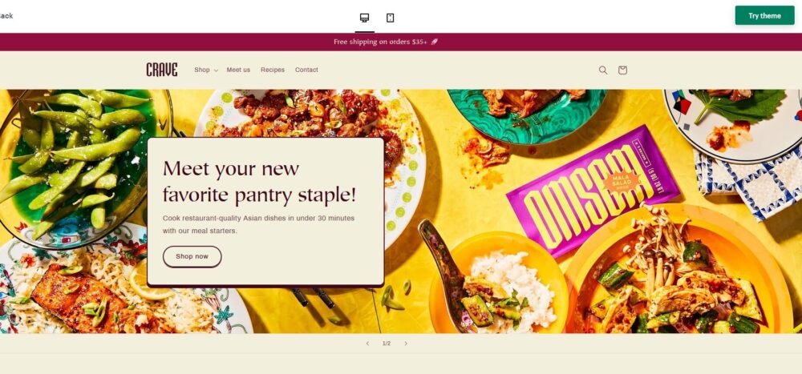Go to previous slide arrow
802x374 pixels.
pos(367,344)
